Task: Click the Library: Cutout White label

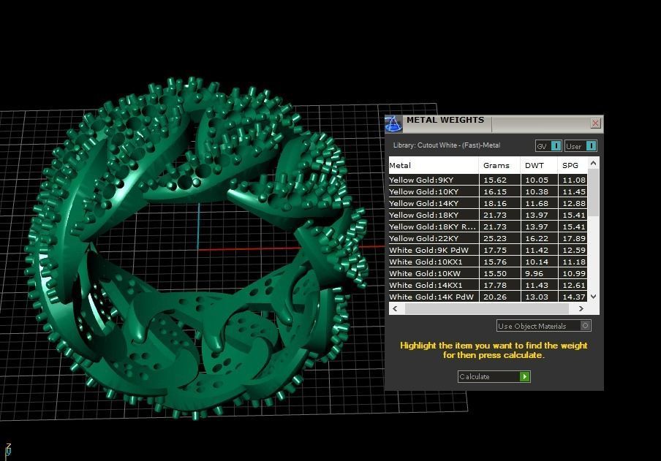Action: pyautogui.click(x=447, y=145)
